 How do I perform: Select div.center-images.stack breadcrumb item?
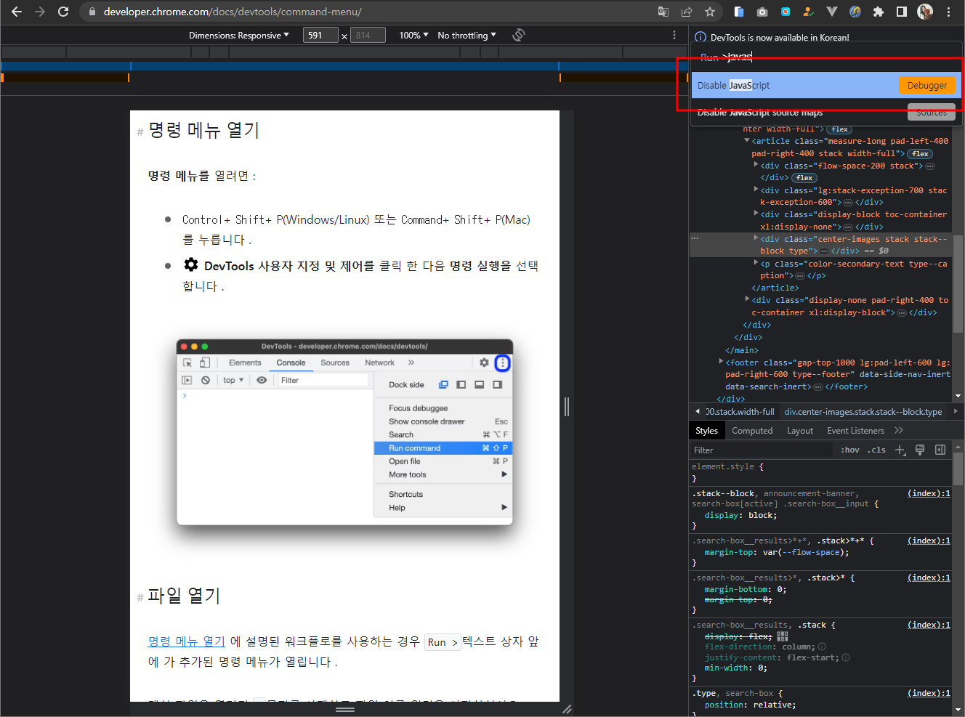click(x=863, y=412)
